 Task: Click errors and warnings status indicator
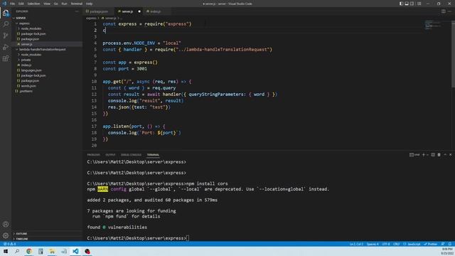click(9, 244)
